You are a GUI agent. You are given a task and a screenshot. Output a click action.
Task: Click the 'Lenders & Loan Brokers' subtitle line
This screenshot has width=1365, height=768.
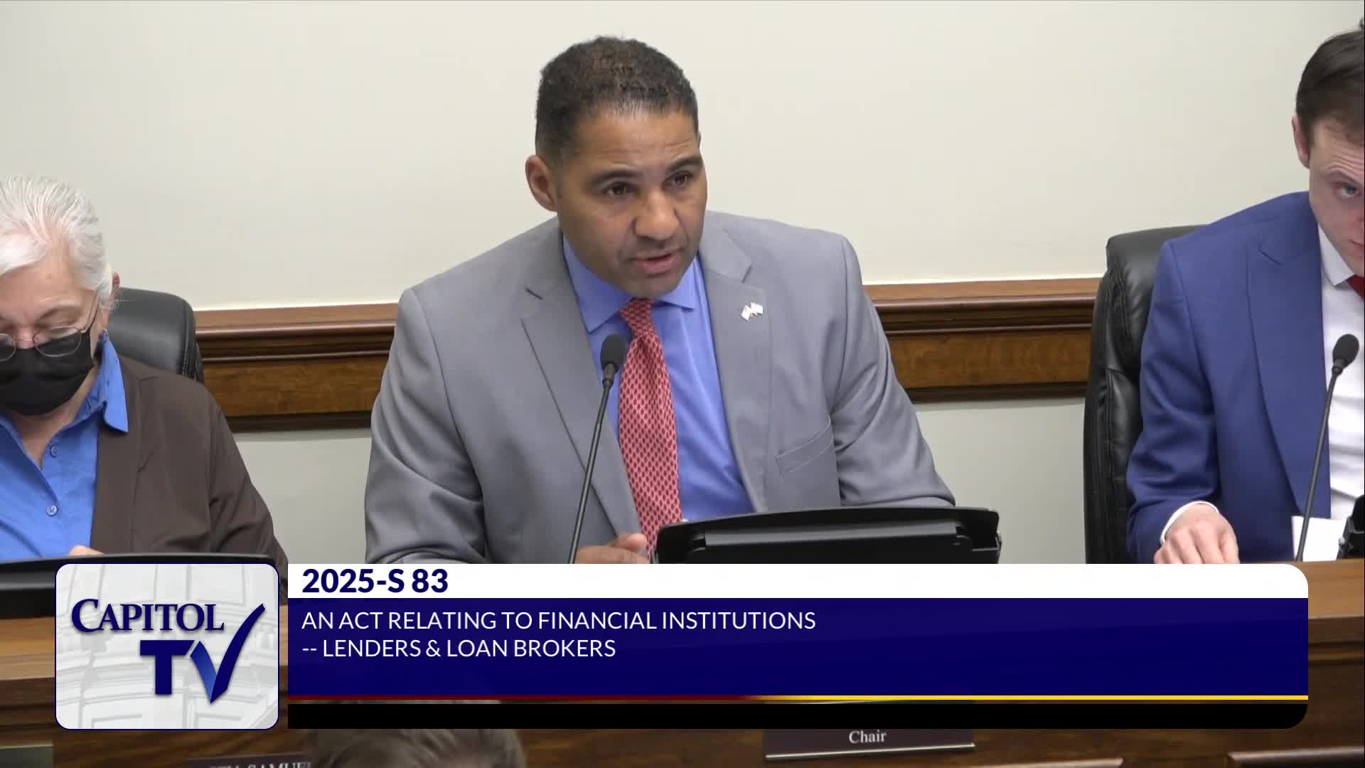pyautogui.click(x=459, y=649)
